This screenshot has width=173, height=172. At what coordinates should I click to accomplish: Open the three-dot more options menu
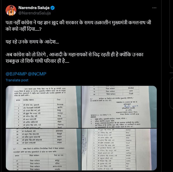pos(154,8)
